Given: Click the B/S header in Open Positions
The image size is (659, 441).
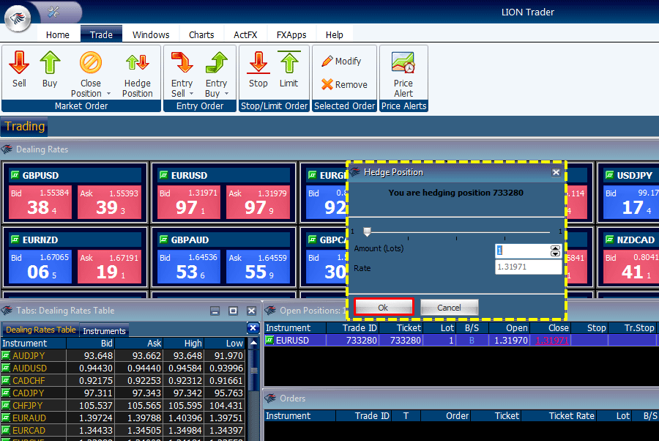Looking at the screenshot, I should tap(472, 328).
